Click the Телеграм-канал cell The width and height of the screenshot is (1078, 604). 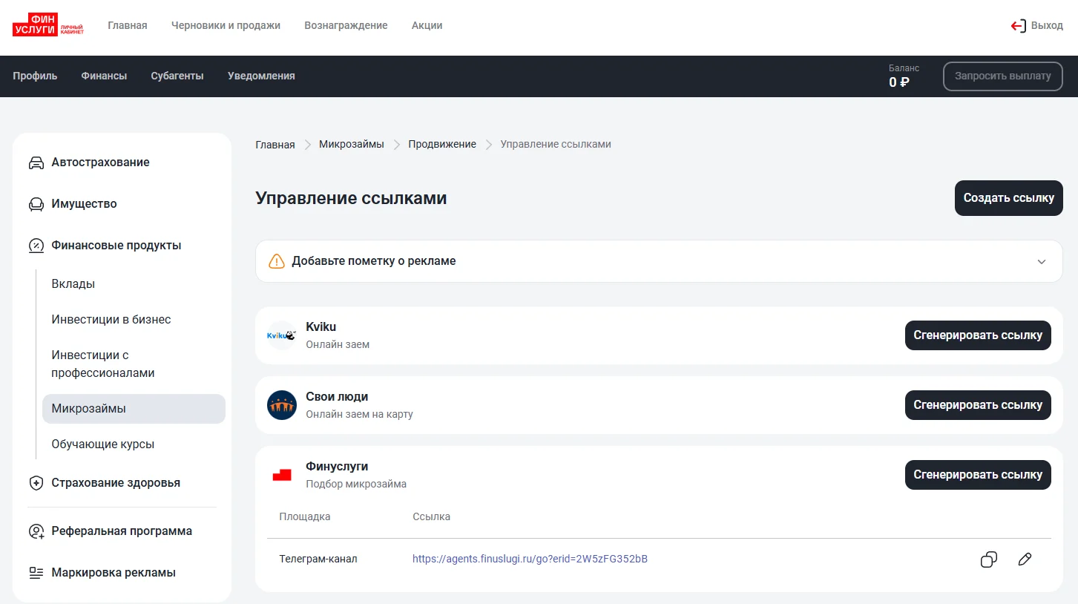point(318,559)
